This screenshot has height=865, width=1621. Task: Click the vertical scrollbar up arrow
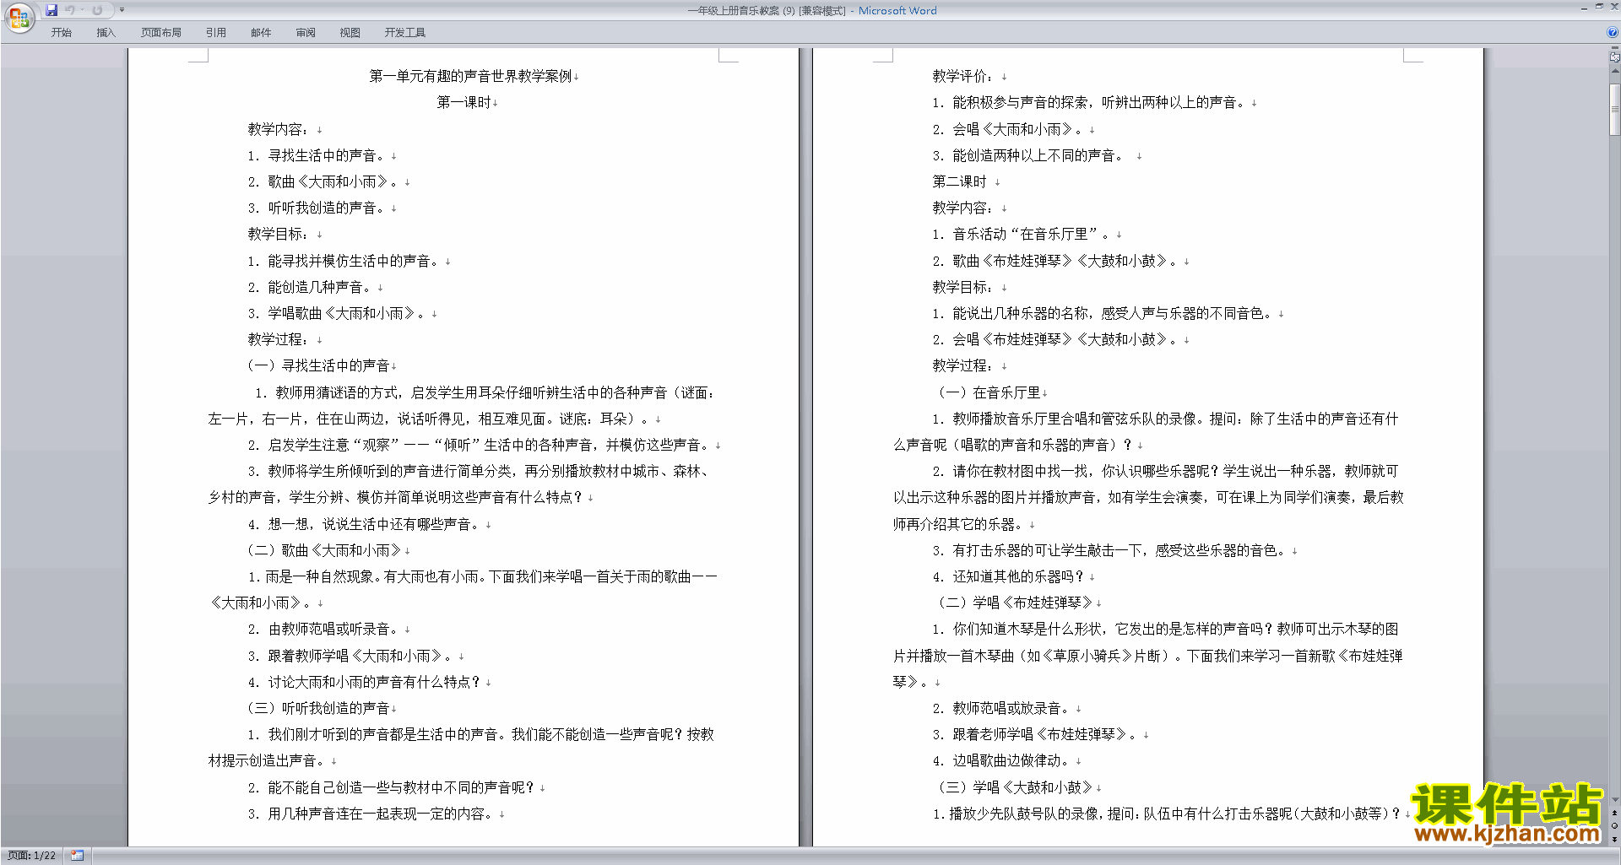click(1614, 71)
